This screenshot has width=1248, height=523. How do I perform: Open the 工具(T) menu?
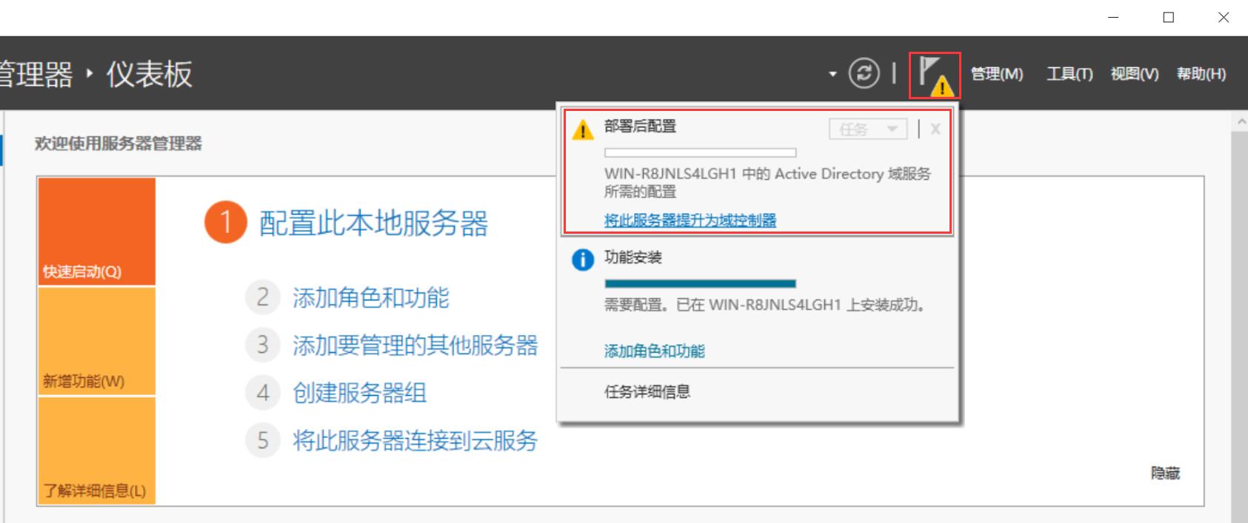click(x=1069, y=74)
